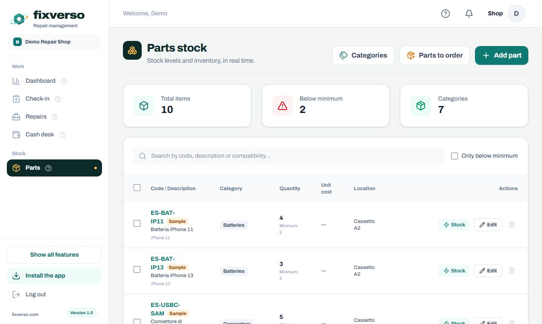Image resolution: width=542 pixels, height=324 pixels.
Task: Click the fixverso logo icon
Action: pos(19,18)
